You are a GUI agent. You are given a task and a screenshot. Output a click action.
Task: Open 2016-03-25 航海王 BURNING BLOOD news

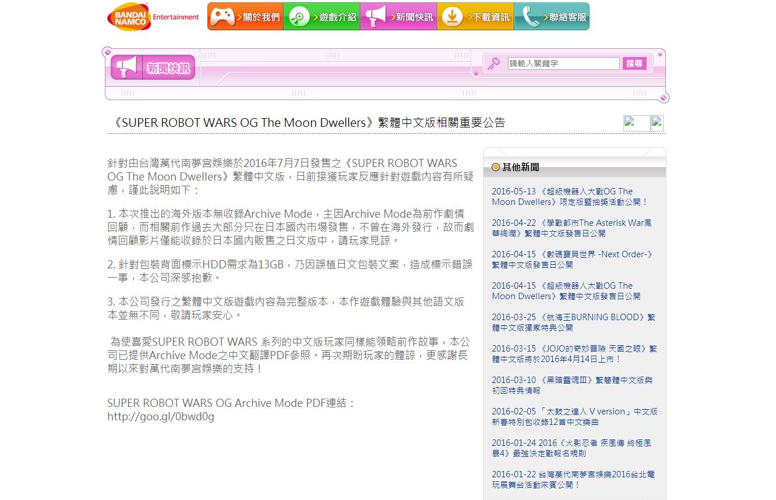(x=573, y=322)
